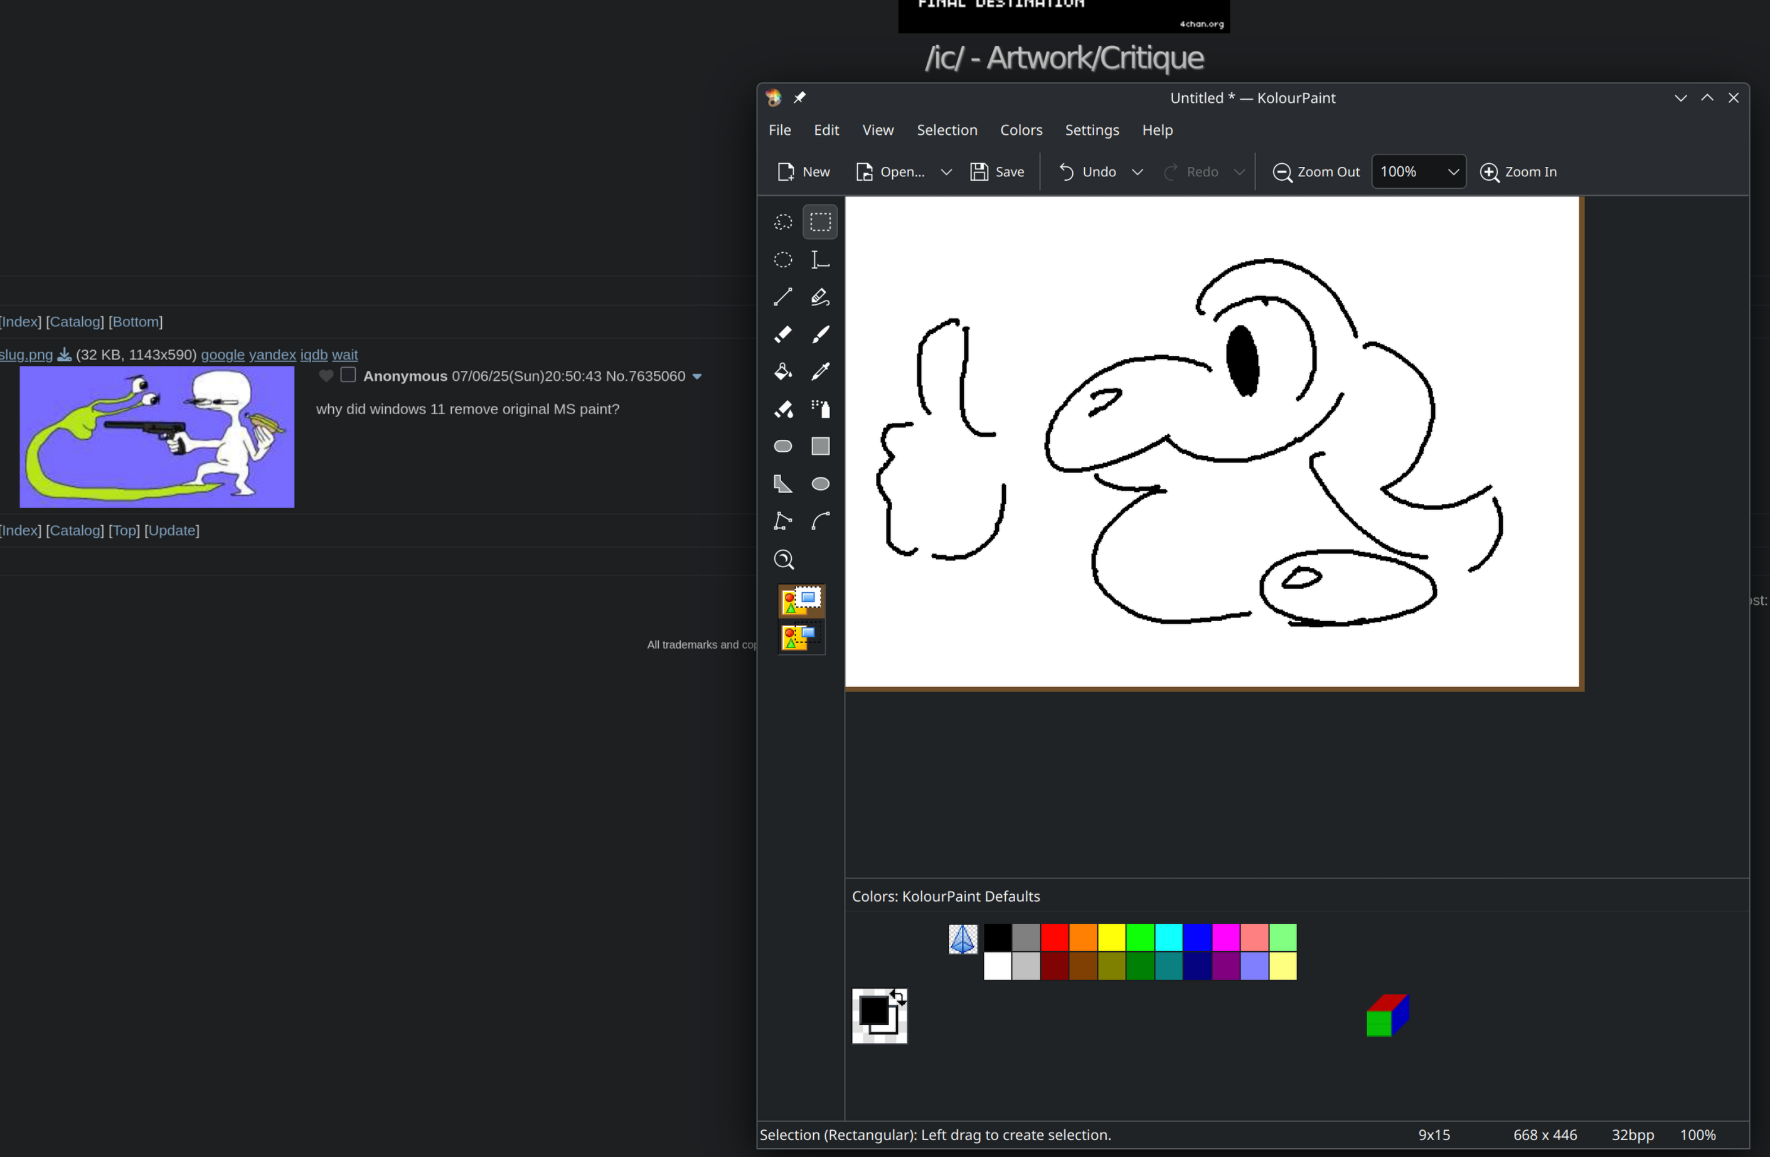Select the Text tool

820,260
